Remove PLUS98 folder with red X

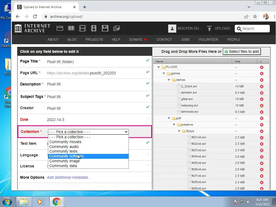point(262,67)
